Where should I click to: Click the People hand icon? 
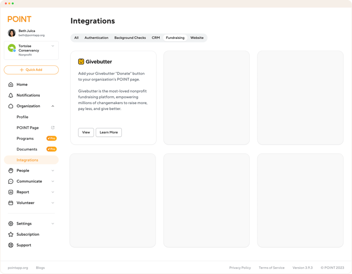coord(11,170)
